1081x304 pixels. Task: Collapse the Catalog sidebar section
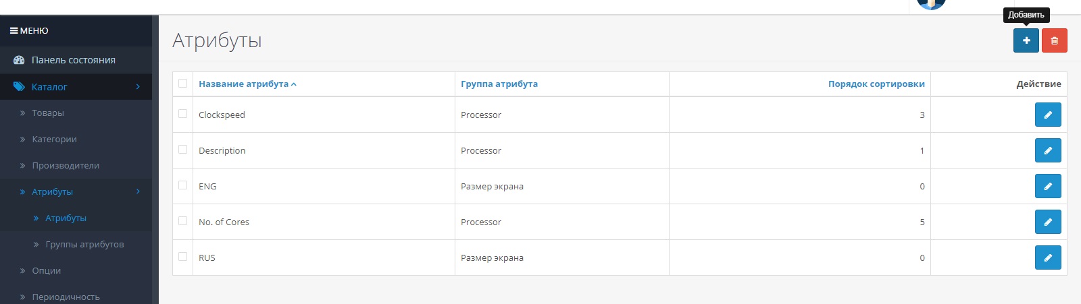click(49, 87)
